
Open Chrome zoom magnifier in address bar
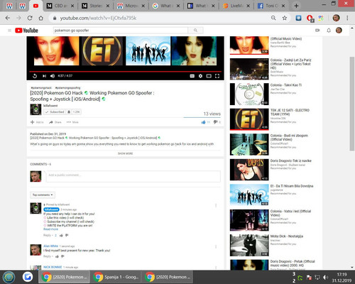point(273,18)
